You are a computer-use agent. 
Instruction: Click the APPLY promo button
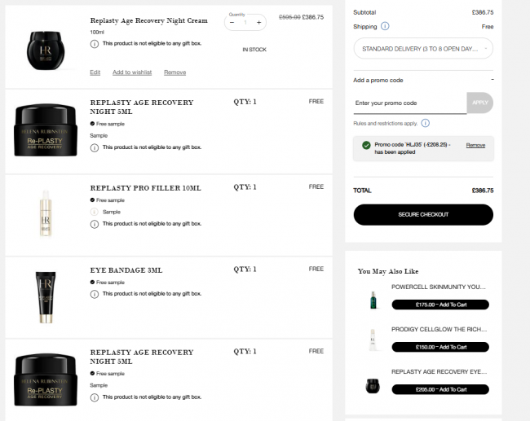click(x=480, y=103)
